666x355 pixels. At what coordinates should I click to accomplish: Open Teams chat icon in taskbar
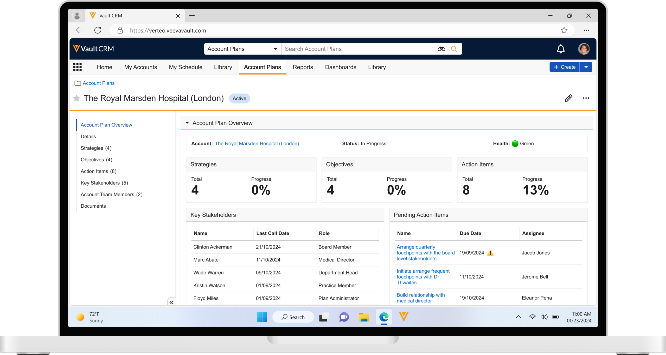point(344,317)
